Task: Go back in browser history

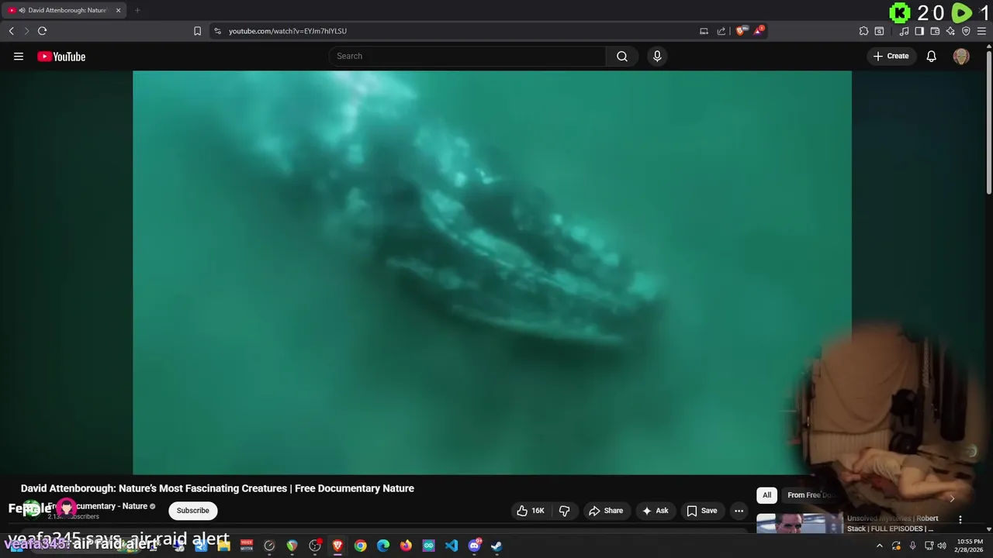Action: (11, 31)
